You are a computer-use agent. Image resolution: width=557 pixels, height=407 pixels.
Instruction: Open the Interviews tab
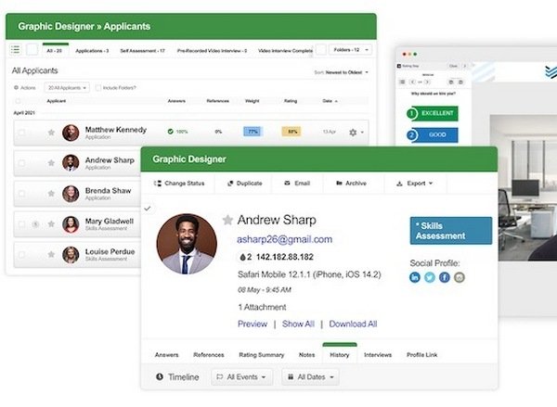pos(377,354)
